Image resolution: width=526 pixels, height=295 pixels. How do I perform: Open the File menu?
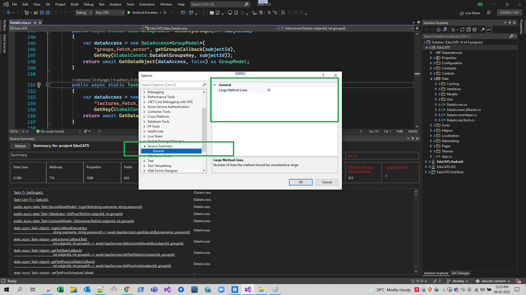[x=15, y=4]
